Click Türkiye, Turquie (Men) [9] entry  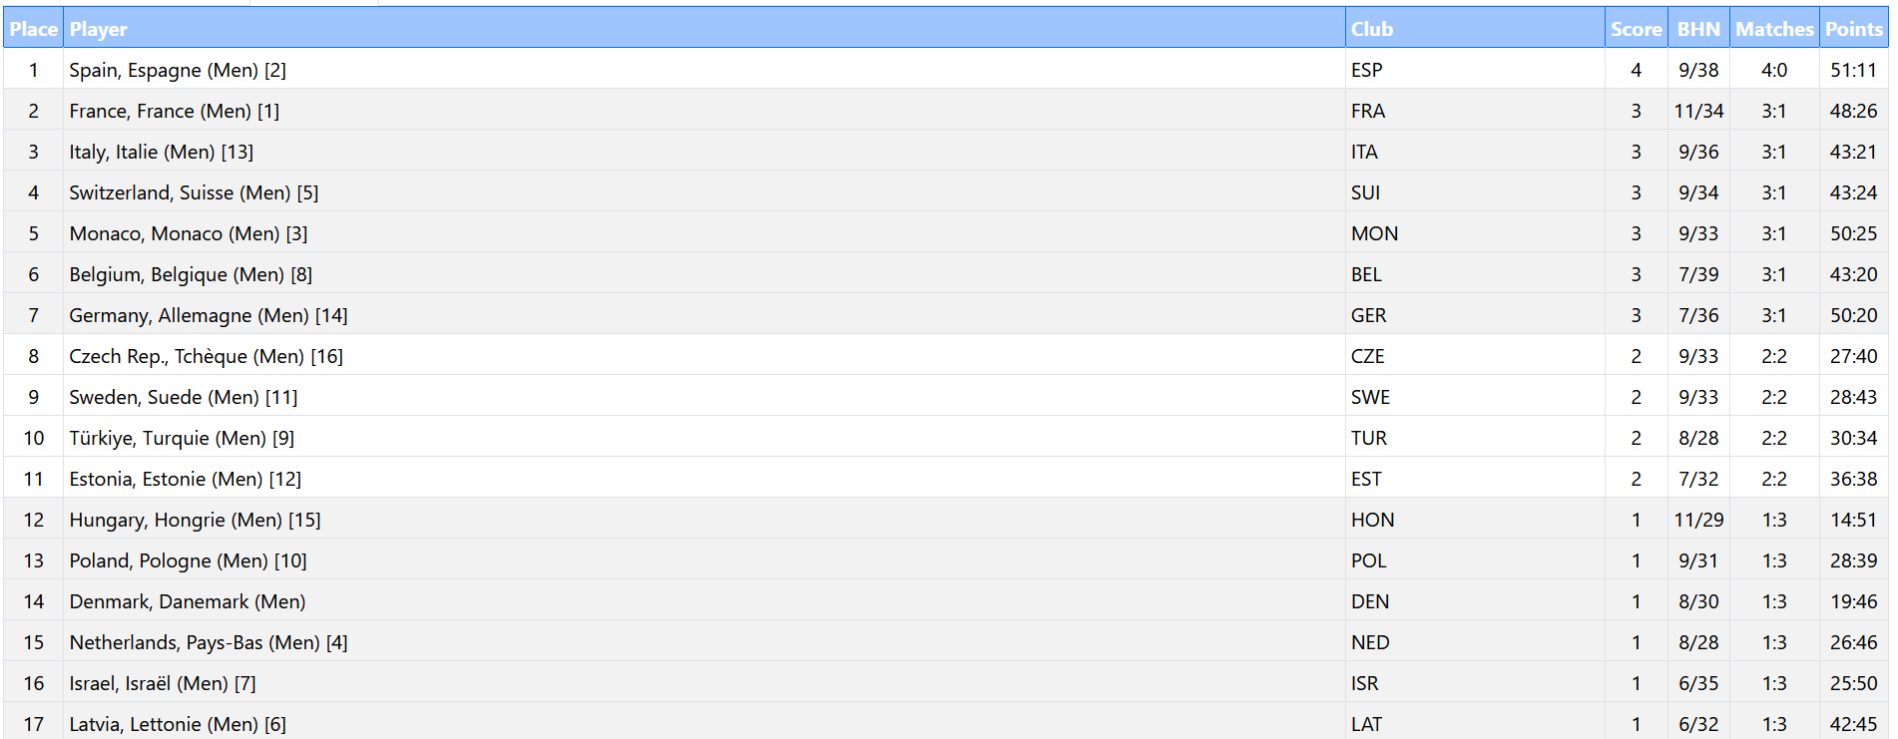182,438
